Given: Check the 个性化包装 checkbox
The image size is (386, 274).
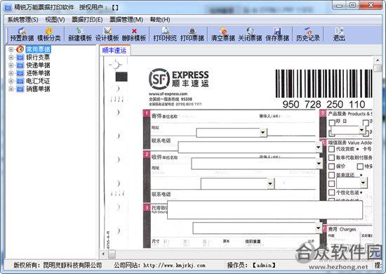Looking at the screenshot, I should 331,193.
